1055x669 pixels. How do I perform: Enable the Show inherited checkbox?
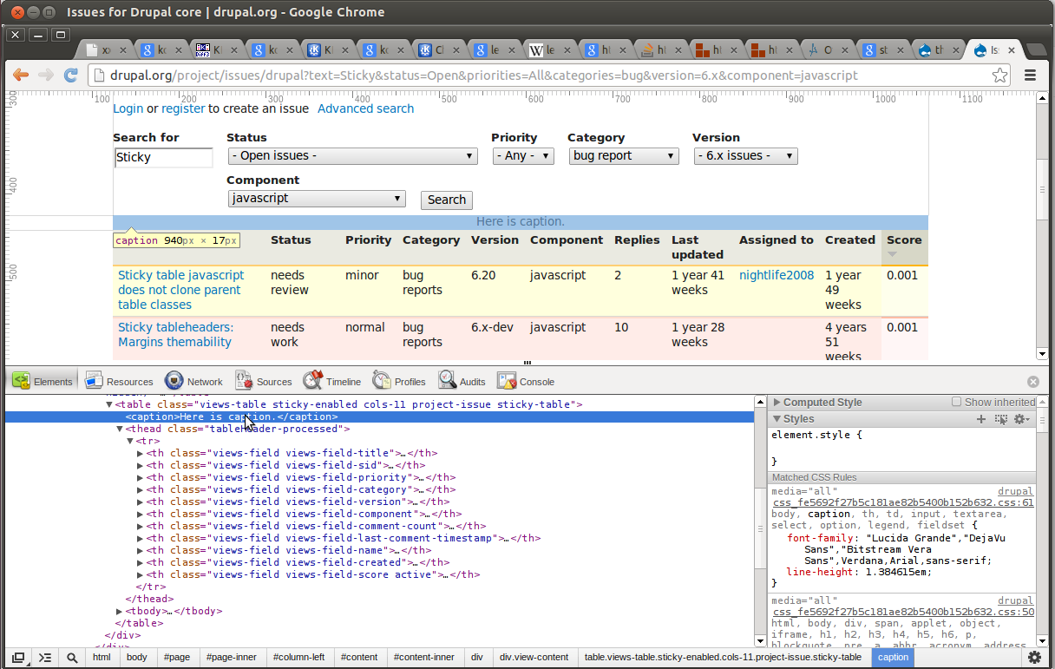tap(957, 402)
